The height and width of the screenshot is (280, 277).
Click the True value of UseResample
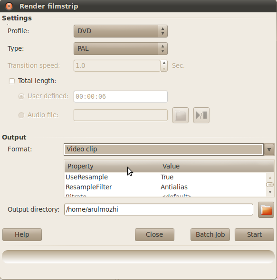tap(167, 177)
